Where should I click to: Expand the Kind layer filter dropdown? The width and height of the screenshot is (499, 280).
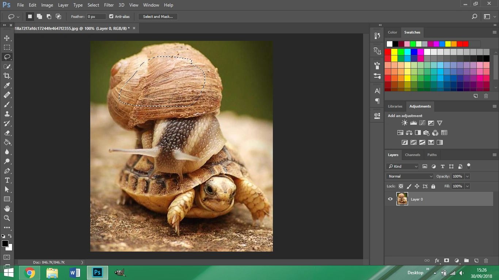click(x=402, y=166)
